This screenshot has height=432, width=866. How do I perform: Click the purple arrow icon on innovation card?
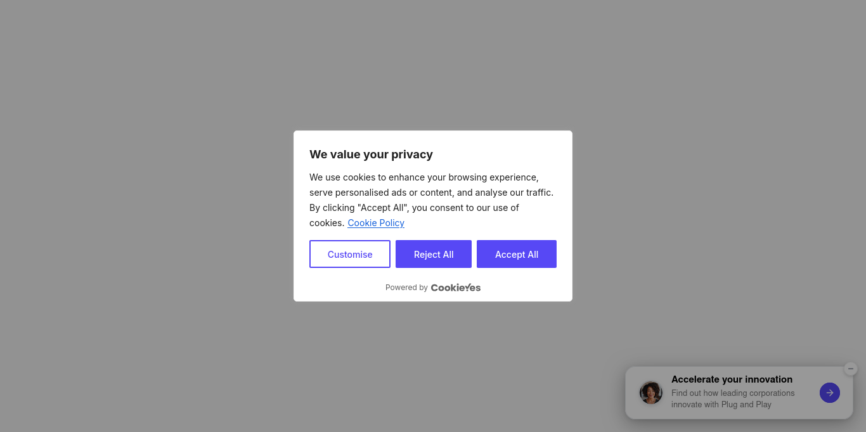[x=829, y=393]
